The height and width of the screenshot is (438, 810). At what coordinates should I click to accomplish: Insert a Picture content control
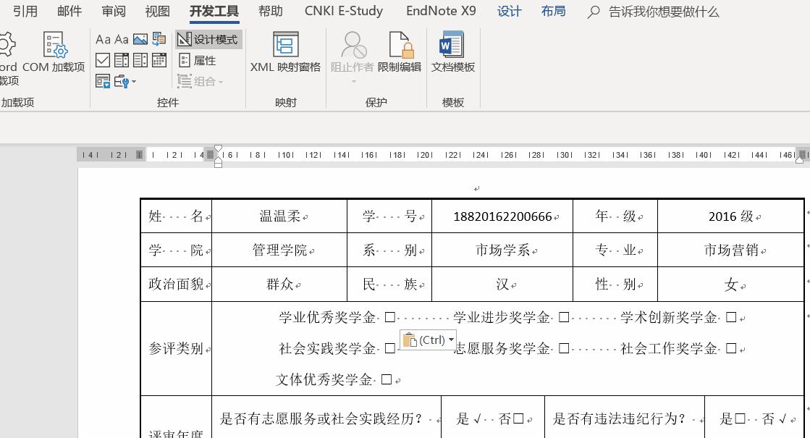[141, 39]
